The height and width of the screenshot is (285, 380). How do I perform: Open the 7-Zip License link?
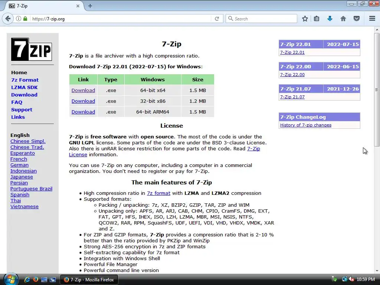click(253, 148)
